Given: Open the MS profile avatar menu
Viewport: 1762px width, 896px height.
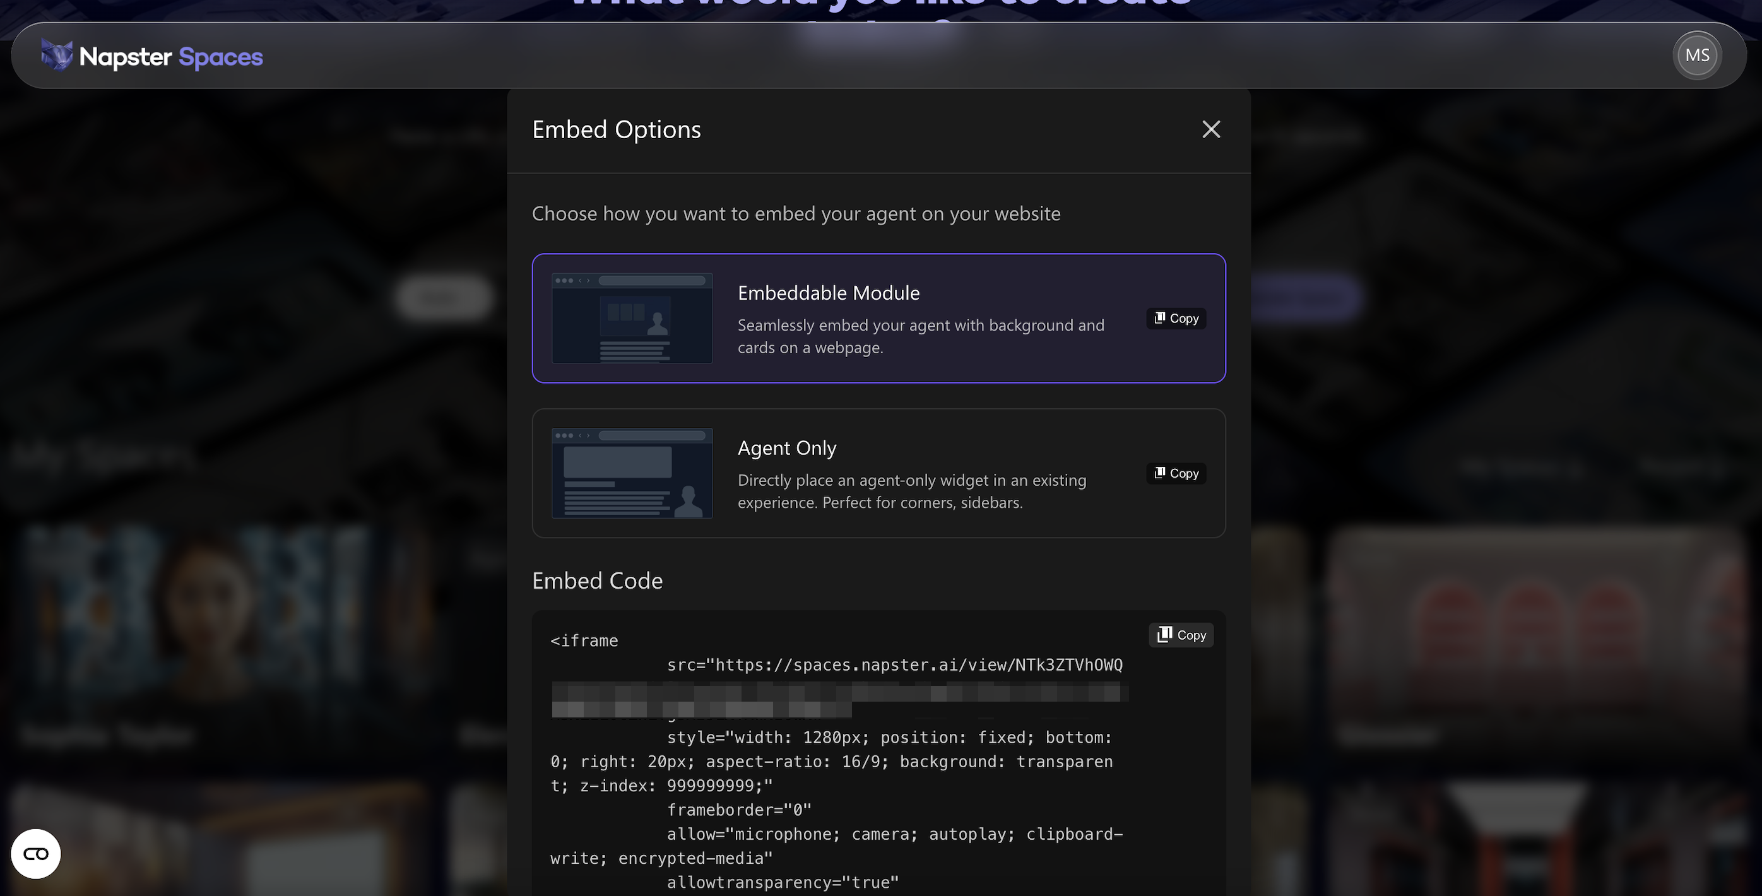Looking at the screenshot, I should [x=1696, y=55].
